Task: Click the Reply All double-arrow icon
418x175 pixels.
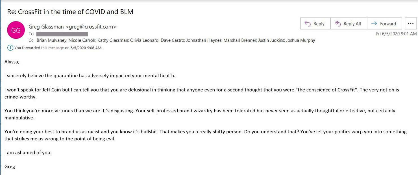Action: [x=338, y=24]
